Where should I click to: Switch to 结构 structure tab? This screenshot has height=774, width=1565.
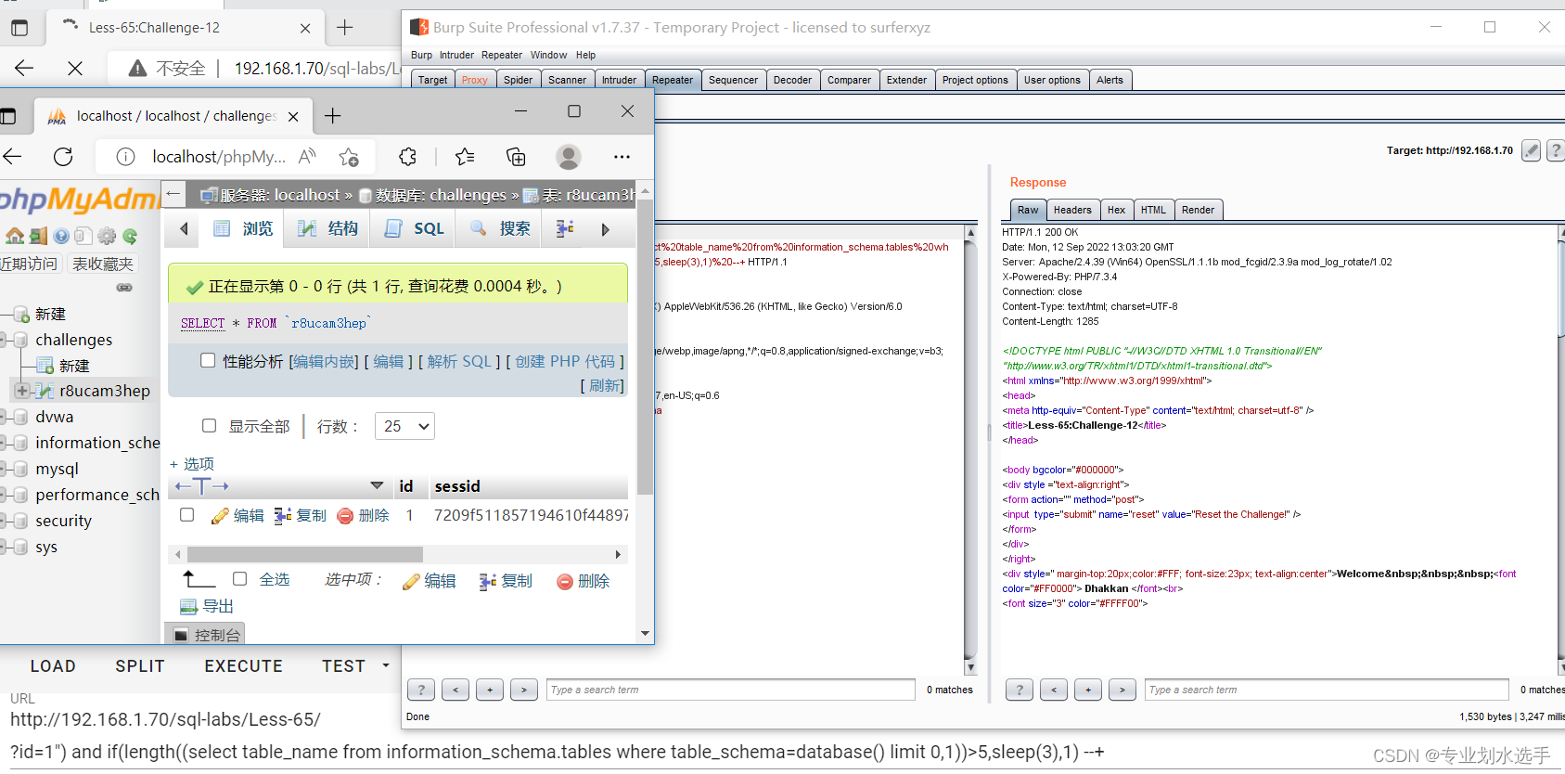pyautogui.click(x=327, y=228)
